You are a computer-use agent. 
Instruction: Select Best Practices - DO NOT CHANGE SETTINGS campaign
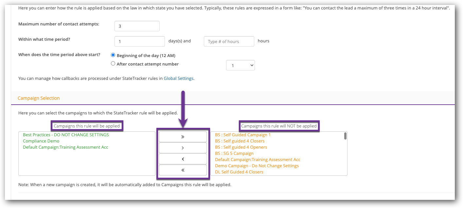(x=66, y=135)
